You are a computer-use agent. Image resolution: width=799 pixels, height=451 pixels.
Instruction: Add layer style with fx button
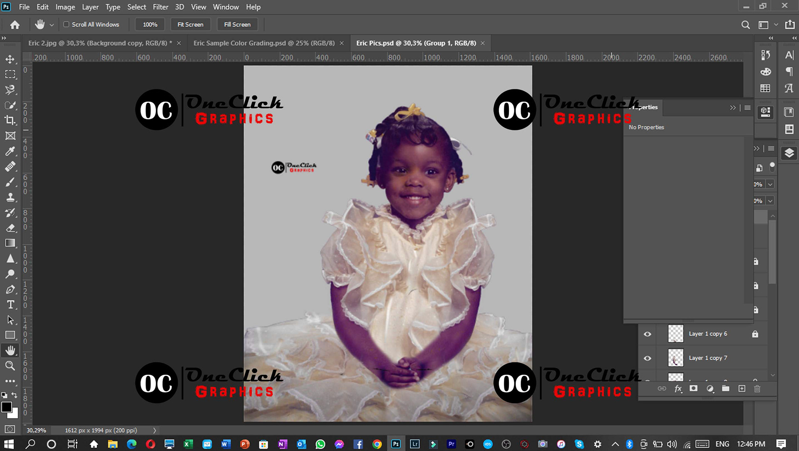point(678,389)
